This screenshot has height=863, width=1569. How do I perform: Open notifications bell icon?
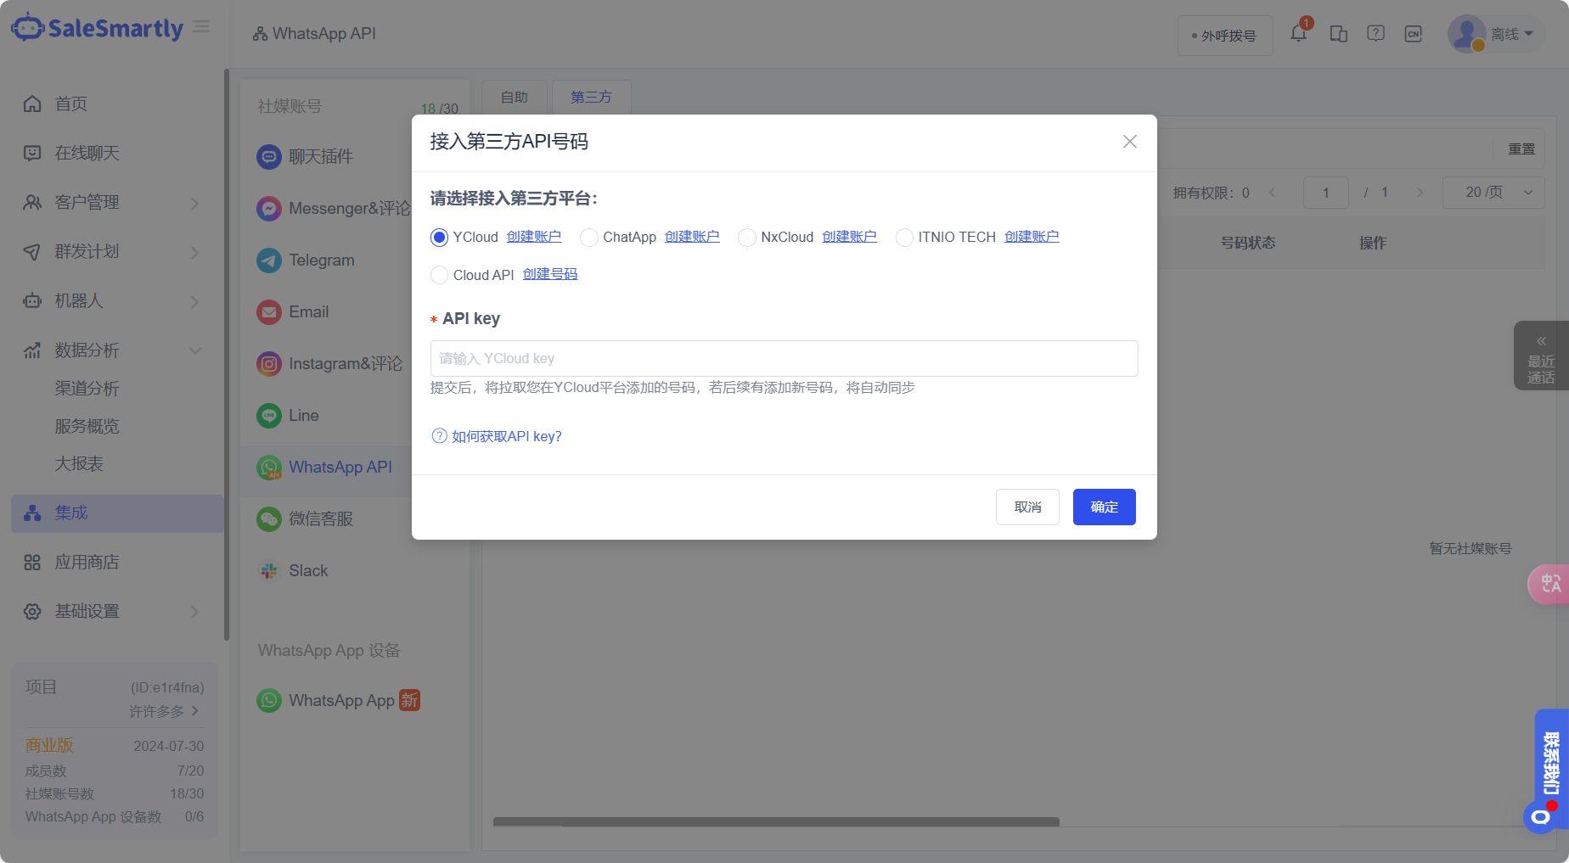[1298, 34]
